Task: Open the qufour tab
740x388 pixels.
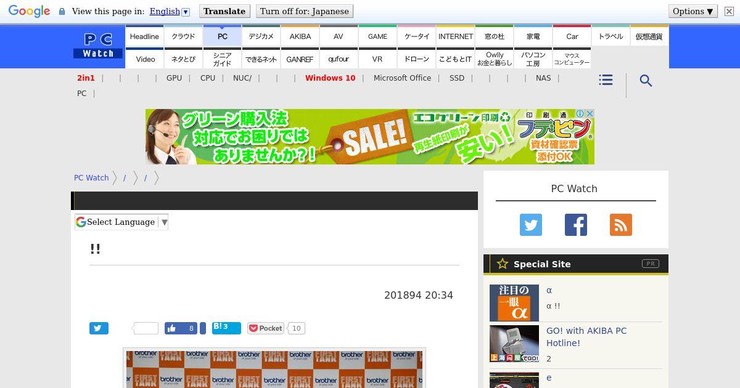Action: coord(339,59)
